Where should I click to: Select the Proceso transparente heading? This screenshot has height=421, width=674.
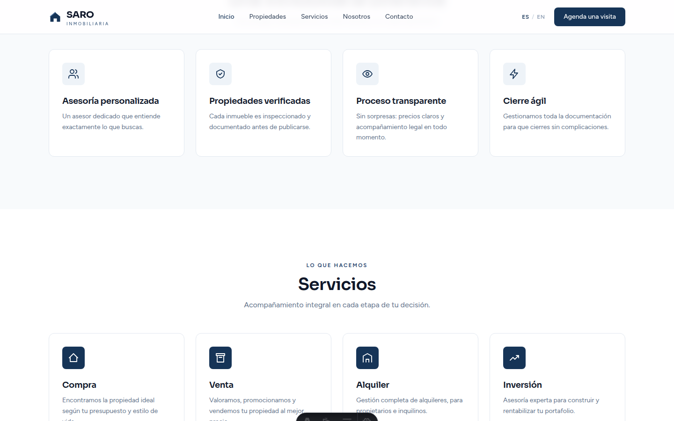click(x=401, y=101)
